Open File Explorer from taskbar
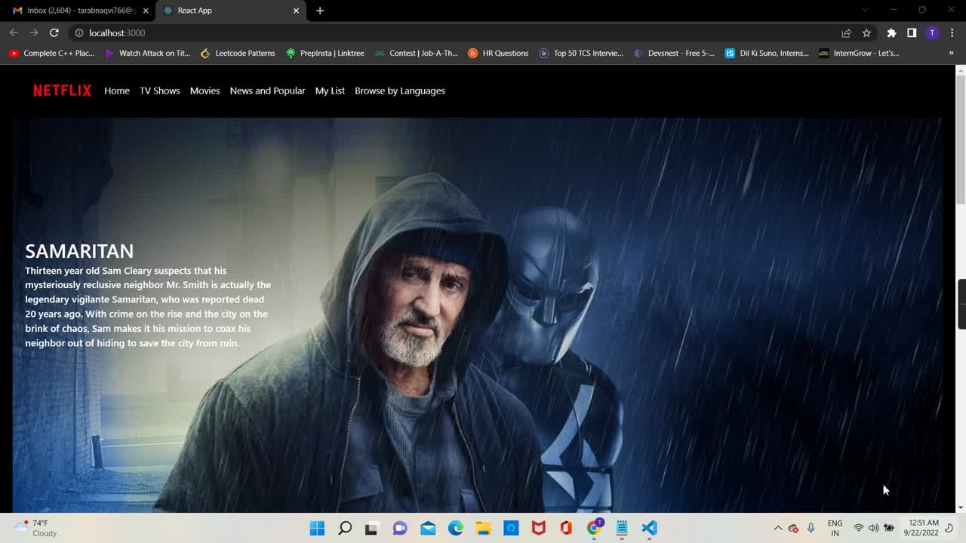The width and height of the screenshot is (966, 543). pos(483,528)
